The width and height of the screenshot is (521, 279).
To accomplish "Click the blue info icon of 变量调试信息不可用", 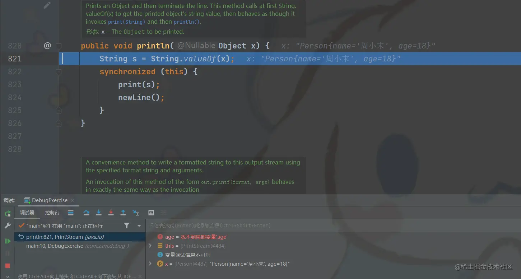I will coord(160,255).
